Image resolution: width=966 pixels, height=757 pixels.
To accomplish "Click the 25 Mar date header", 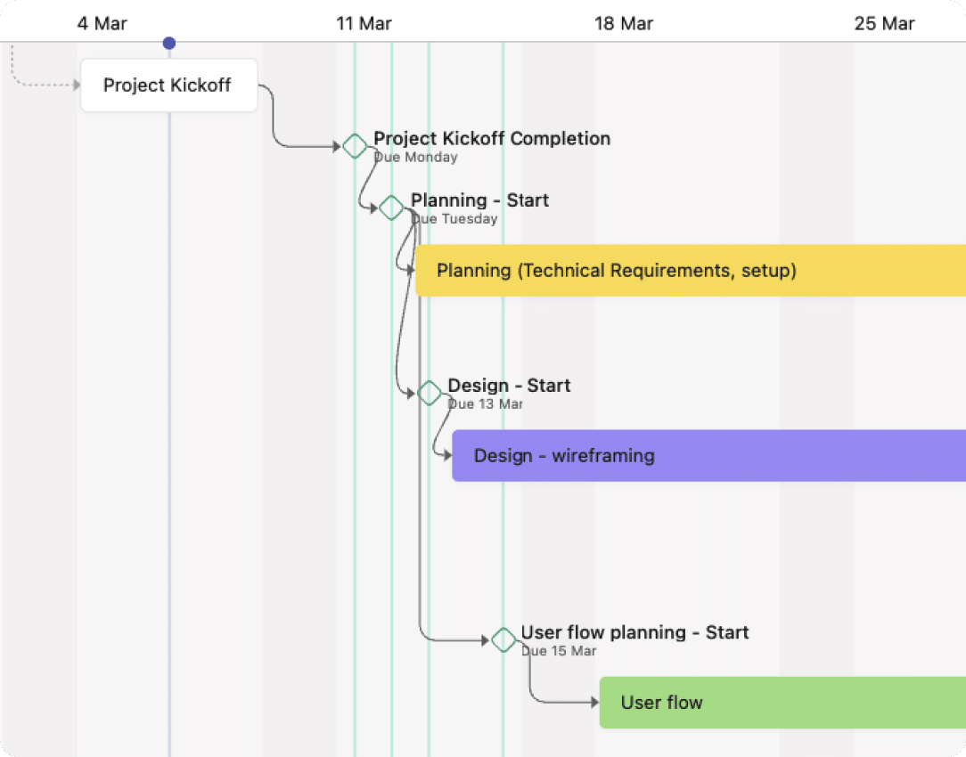I will 884,23.
